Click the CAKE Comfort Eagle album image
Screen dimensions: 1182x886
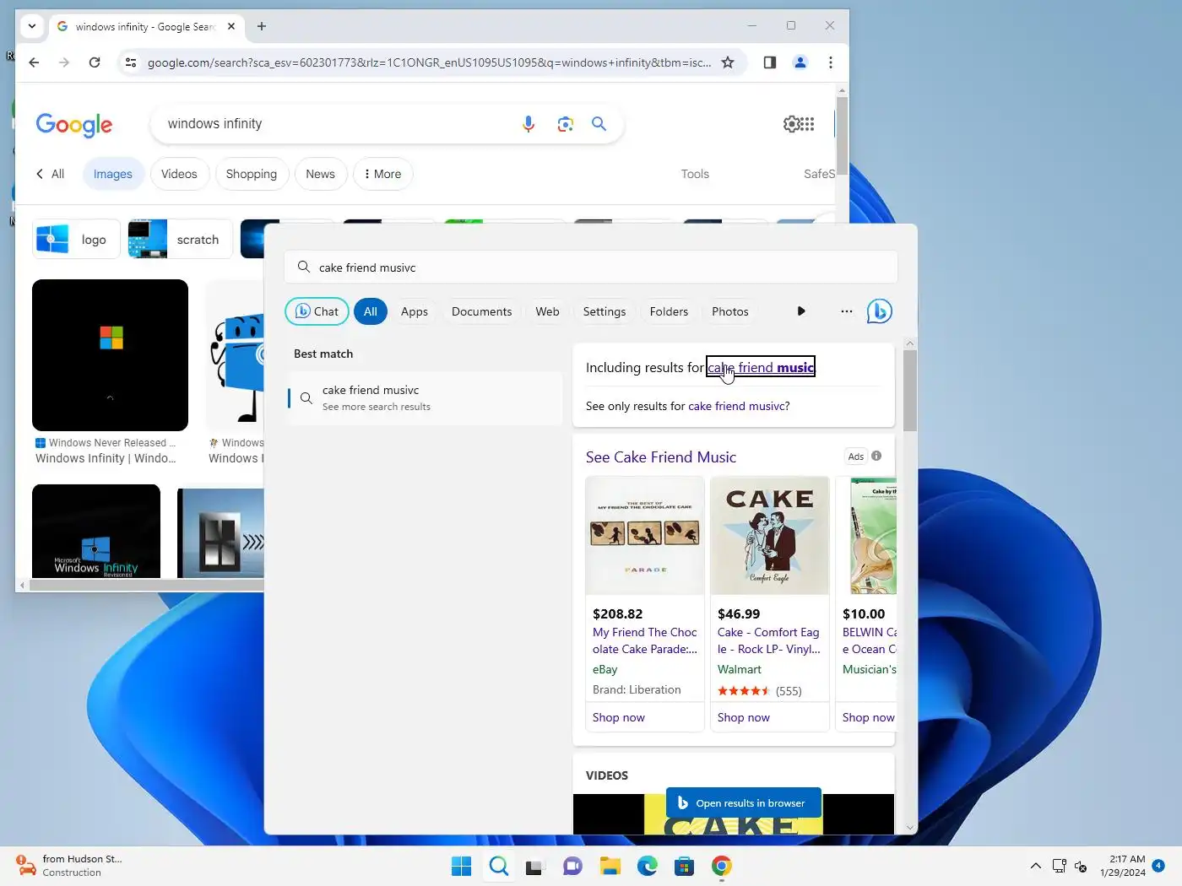[x=770, y=536]
